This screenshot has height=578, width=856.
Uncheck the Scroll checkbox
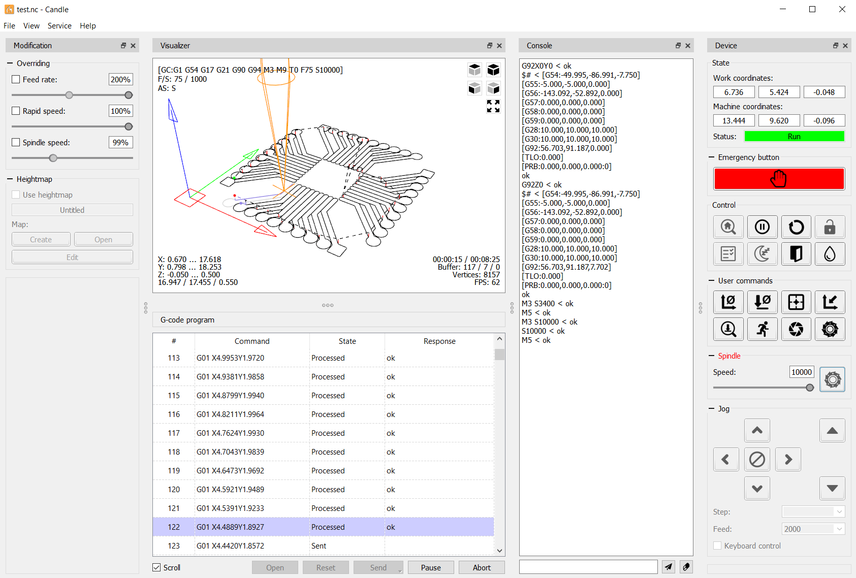click(x=157, y=567)
